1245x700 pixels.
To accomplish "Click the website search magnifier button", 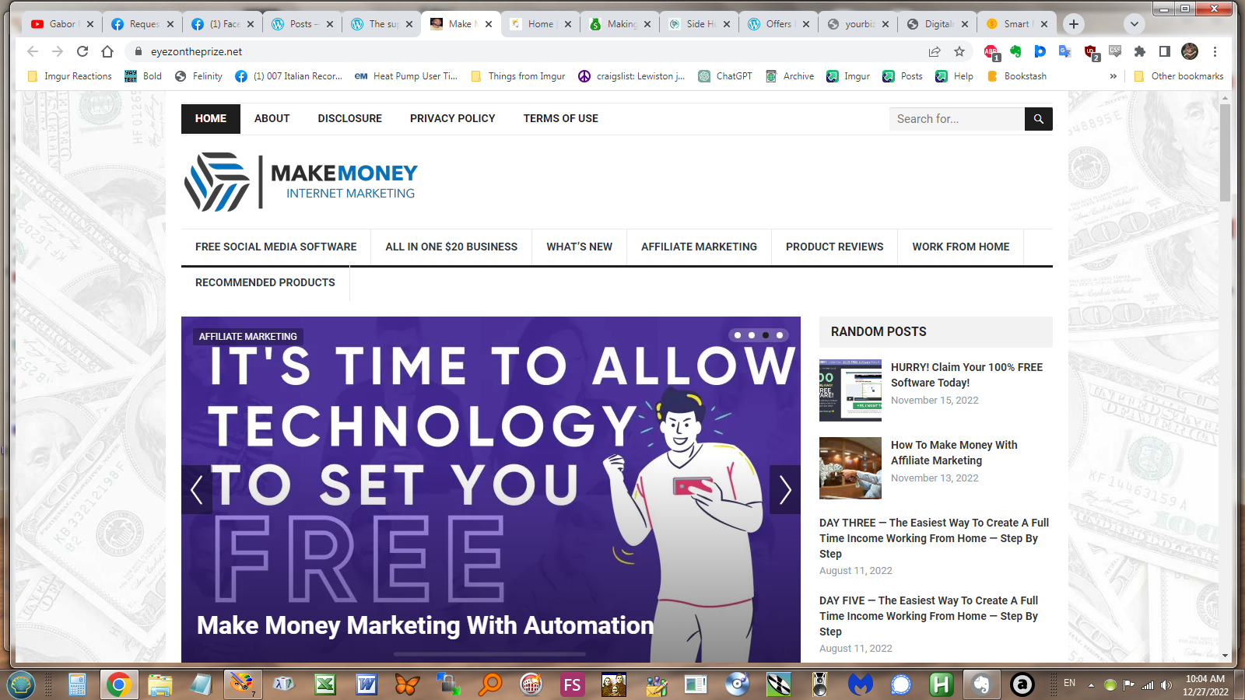I will pyautogui.click(x=1038, y=119).
